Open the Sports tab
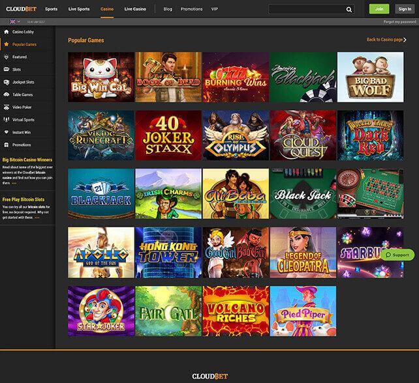 pyautogui.click(x=52, y=9)
